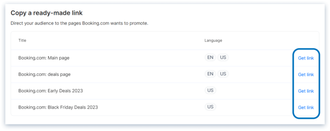Screen dimensions: 330x131
Task: Get the link for the deals page
Action: click(x=306, y=74)
